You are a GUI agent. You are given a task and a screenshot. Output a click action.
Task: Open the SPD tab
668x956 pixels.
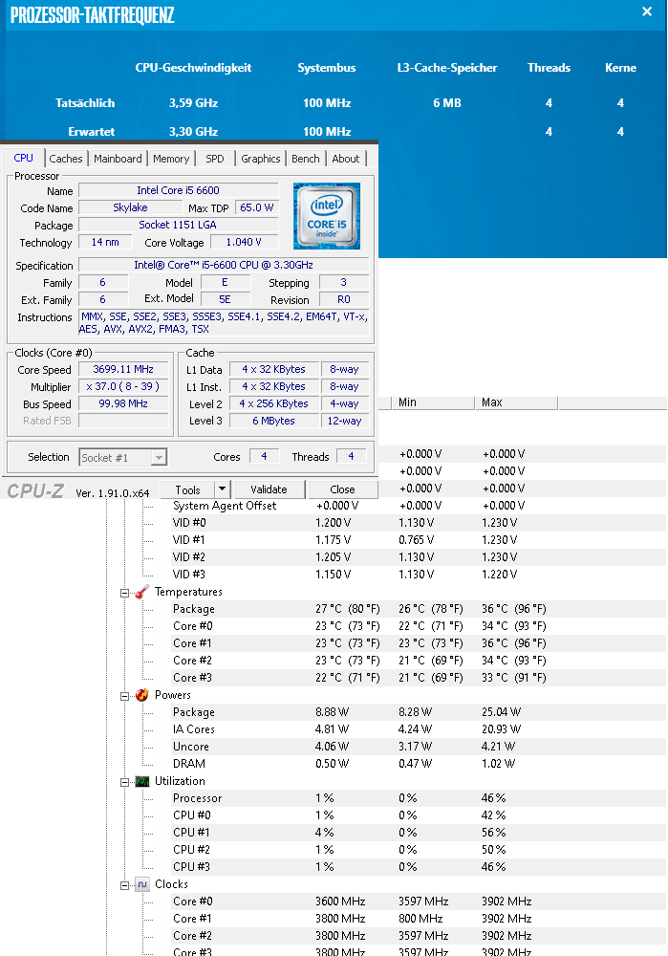[214, 159]
